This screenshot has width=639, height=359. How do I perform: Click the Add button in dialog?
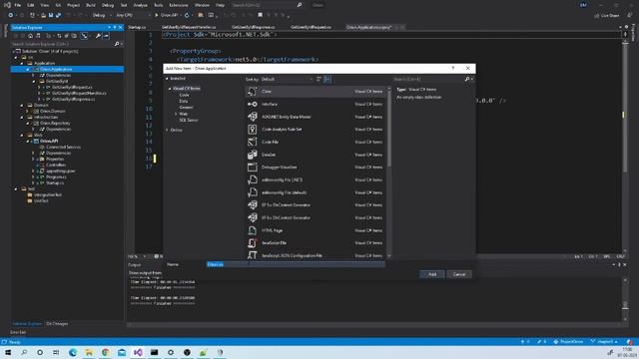(432, 274)
